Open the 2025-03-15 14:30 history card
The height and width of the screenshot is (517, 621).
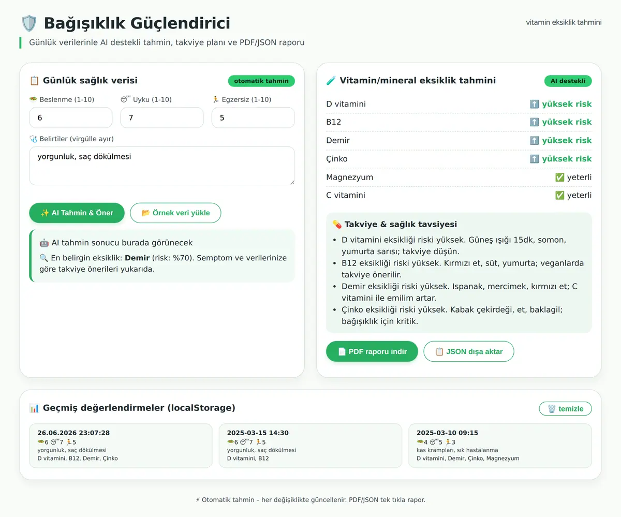[310, 446]
